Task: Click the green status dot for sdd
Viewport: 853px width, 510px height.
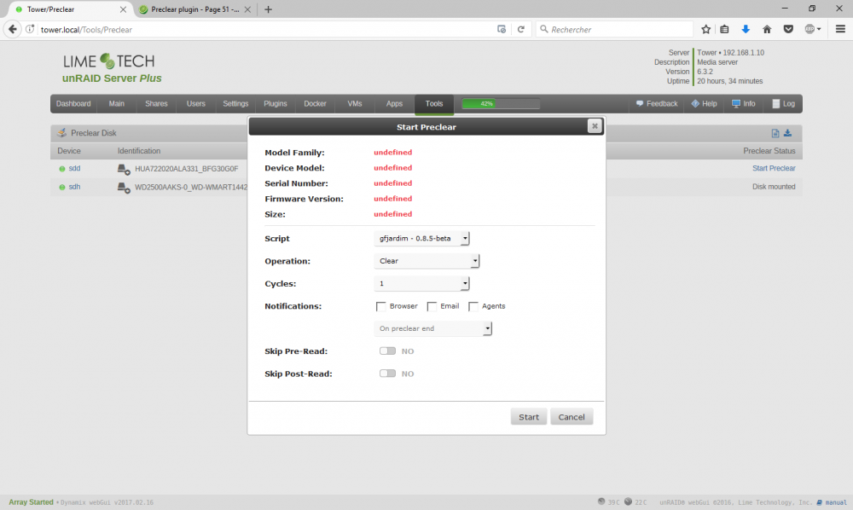Action: [x=62, y=169]
